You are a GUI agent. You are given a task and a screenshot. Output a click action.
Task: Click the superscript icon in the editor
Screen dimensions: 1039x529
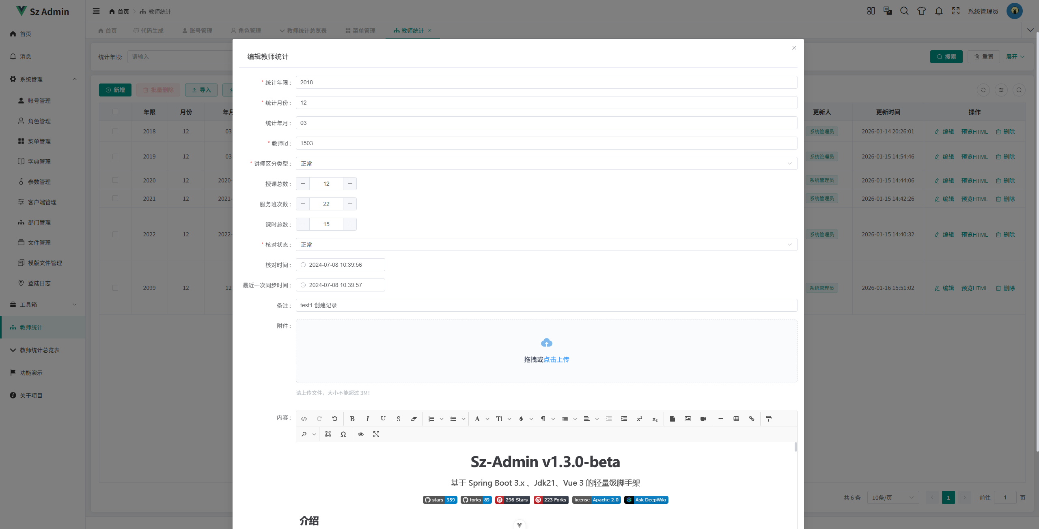point(639,419)
